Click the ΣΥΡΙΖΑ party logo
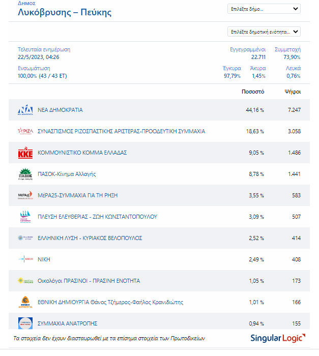Viewport: 319px width, 356px height. [25, 131]
